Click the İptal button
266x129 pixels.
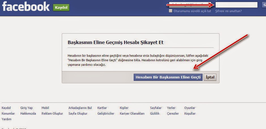[x=210, y=77]
